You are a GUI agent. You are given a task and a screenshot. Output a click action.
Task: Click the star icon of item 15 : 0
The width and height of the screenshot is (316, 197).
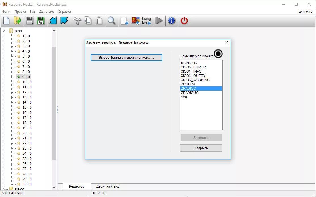[19, 107]
